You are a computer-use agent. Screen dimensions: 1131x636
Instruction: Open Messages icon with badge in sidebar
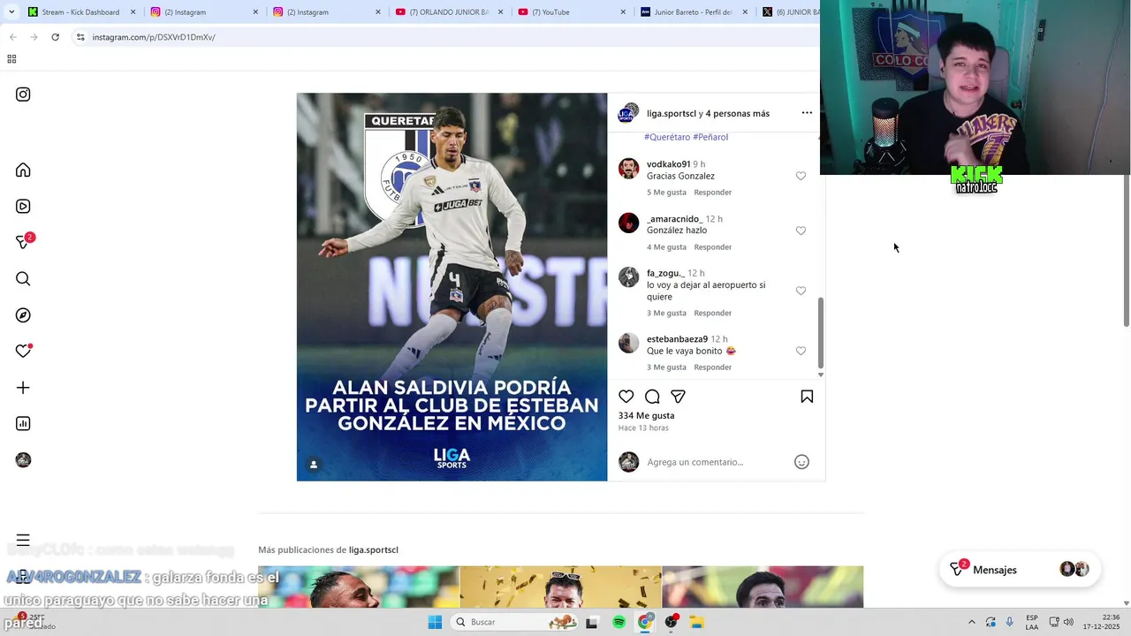pos(24,241)
